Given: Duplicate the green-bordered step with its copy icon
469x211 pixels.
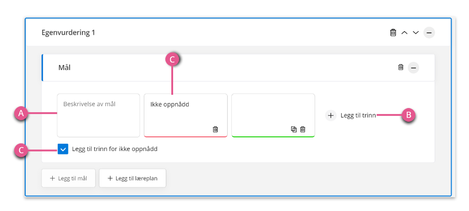Looking at the screenshot, I should [294, 129].
